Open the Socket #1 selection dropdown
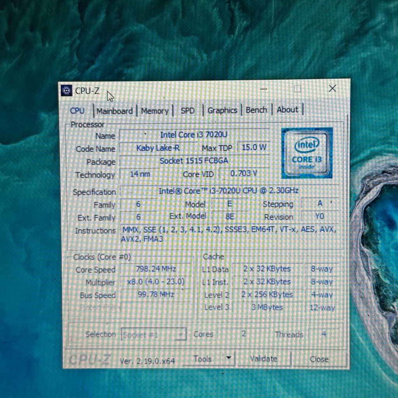 click(154, 335)
